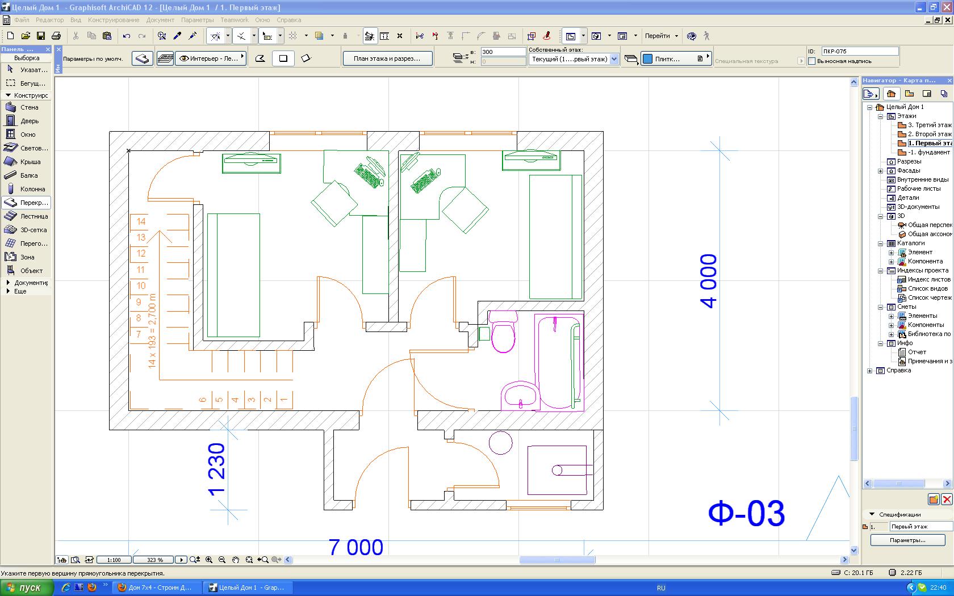Click the План этажа и разрез button
Viewport: 954px width, 596px height.
tap(387, 58)
